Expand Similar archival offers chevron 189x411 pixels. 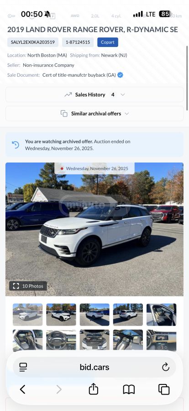pos(127,114)
